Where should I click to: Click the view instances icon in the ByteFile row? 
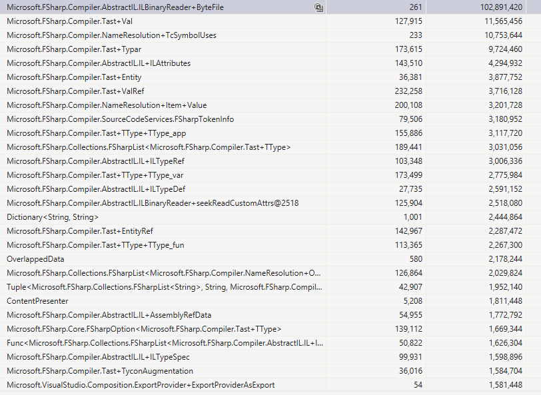318,7
